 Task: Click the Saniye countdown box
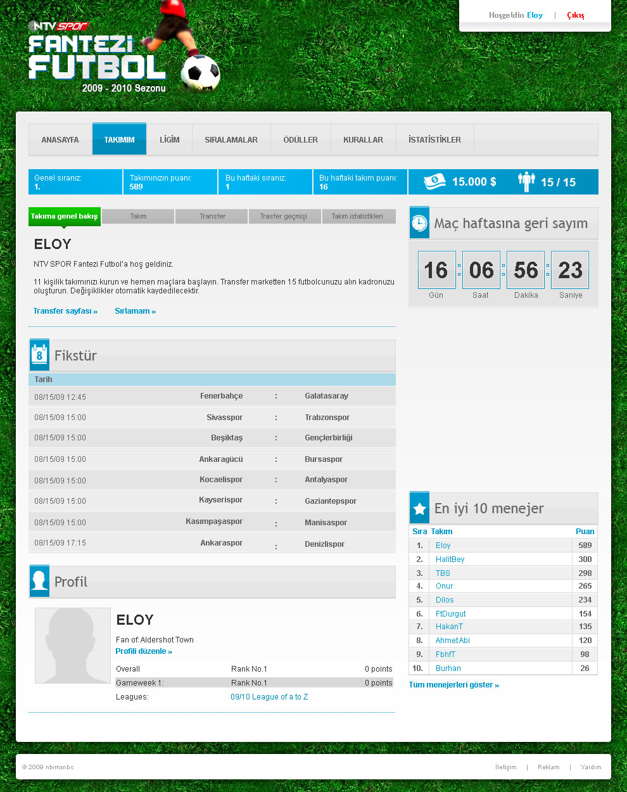[x=570, y=270]
